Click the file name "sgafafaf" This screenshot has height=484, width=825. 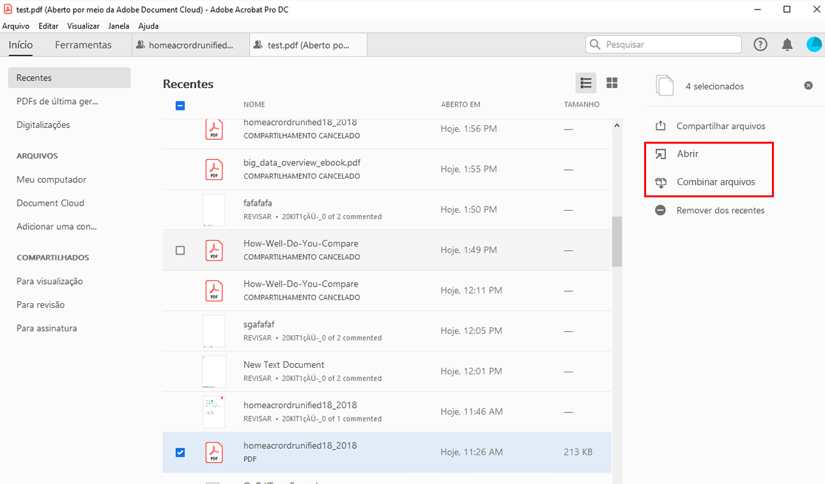coord(259,324)
